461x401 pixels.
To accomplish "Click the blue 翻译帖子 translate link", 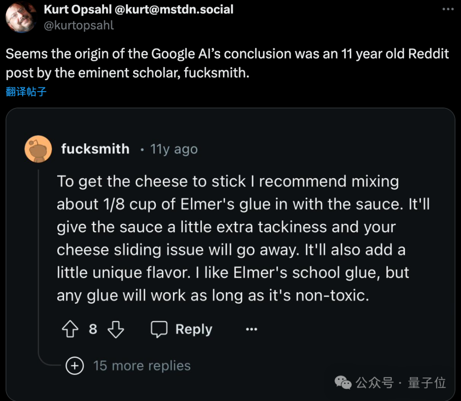I will click(26, 91).
